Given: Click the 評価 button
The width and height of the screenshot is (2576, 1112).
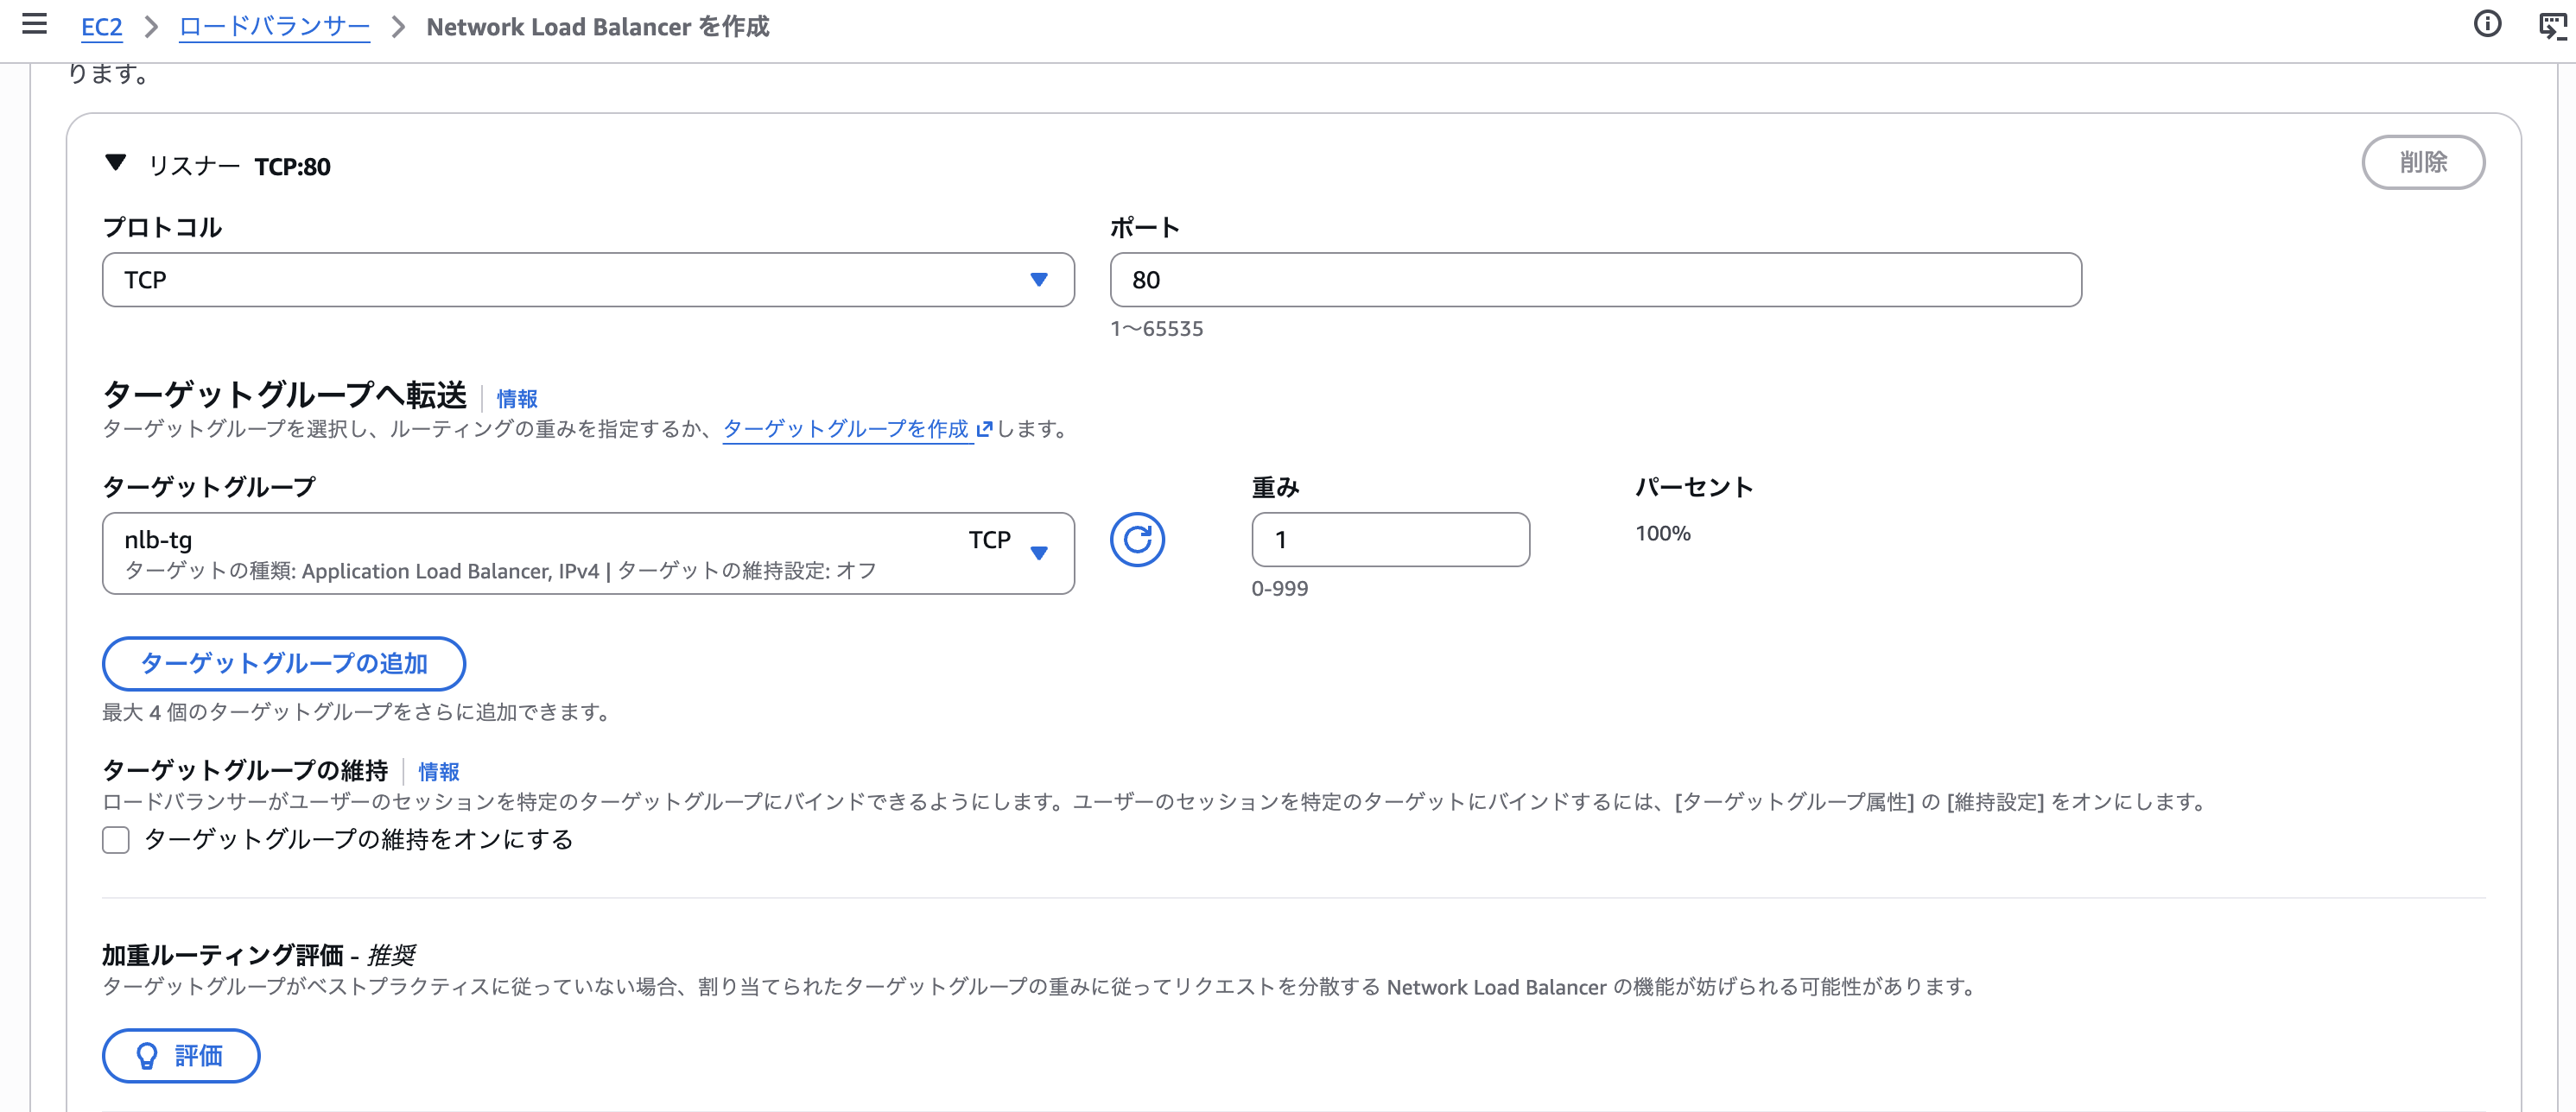Looking at the screenshot, I should 181,1055.
